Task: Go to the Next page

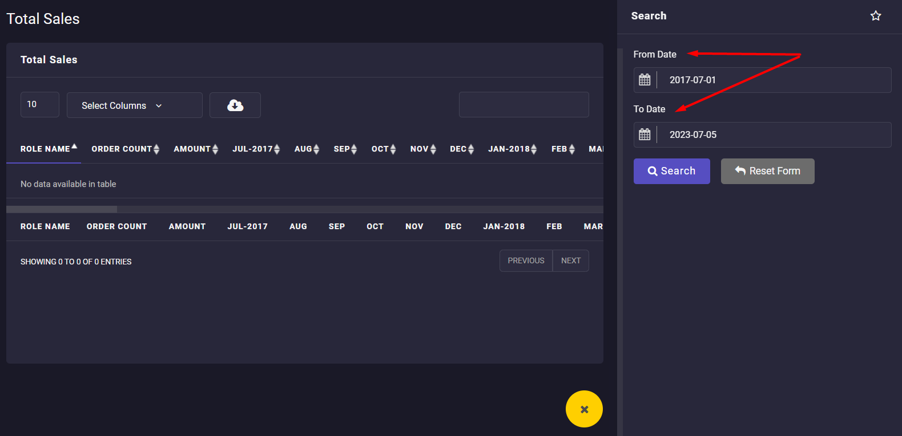Action: pyautogui.click(x=570, y=260)
